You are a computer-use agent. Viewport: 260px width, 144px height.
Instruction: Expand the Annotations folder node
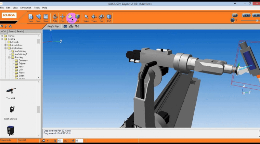[x=6, y=45]
